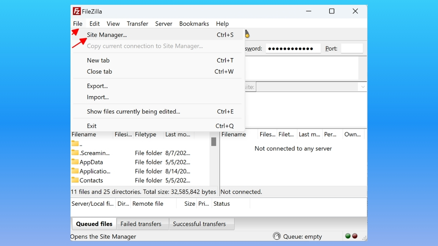Viewport: 438px width, 246px height.
Task: Switch to the Failed transfers tab
Action: [x=143, y=224]
